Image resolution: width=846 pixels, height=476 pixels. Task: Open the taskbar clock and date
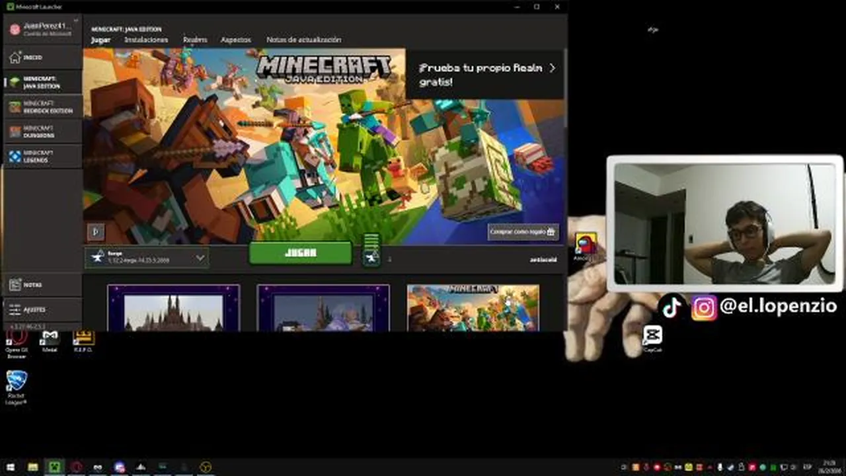[x=829, y=467]
